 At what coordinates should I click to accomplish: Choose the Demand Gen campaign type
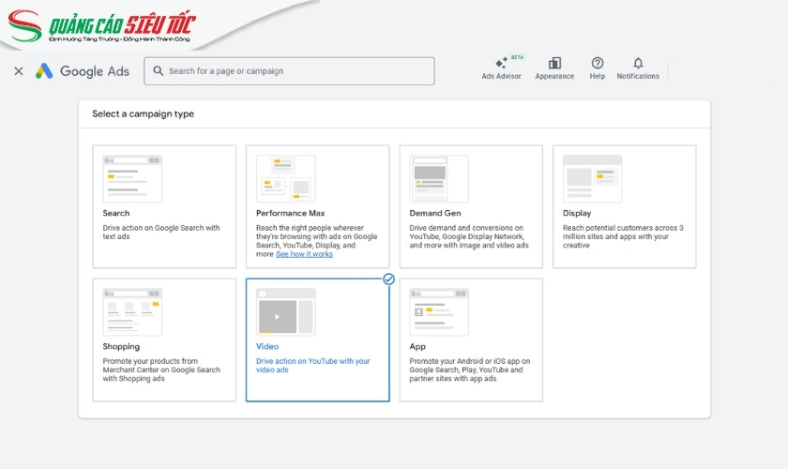(x=471, y=206)
